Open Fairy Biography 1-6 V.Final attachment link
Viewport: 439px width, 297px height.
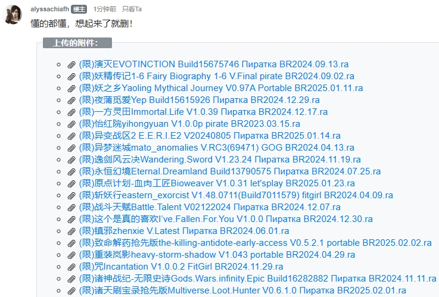[216, 76]
